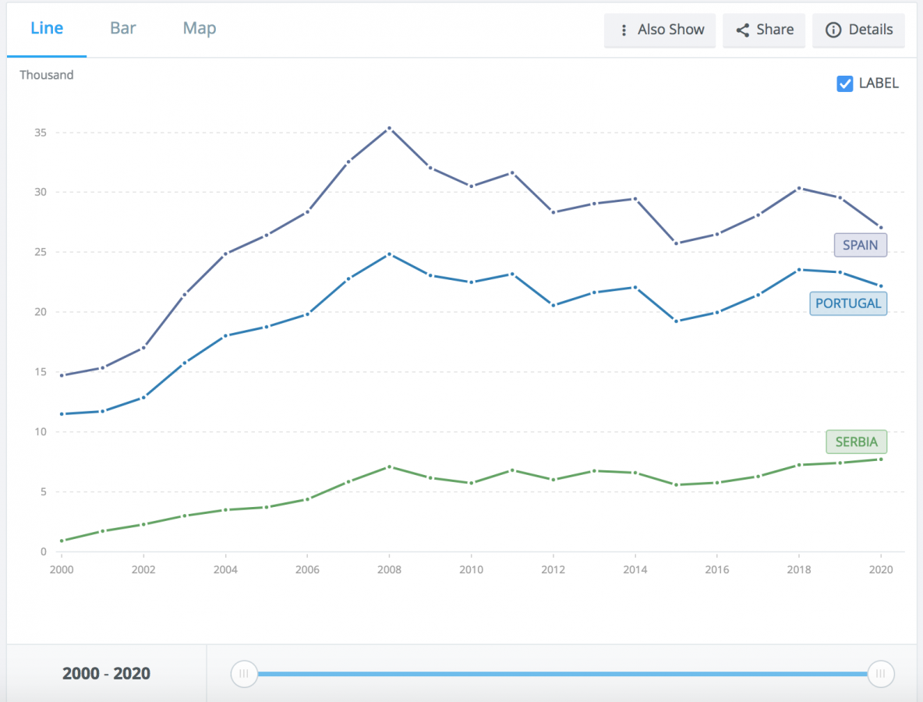Switch to the Map tab
This screenshot has height=702, width=923.
(x=200, y=29)
